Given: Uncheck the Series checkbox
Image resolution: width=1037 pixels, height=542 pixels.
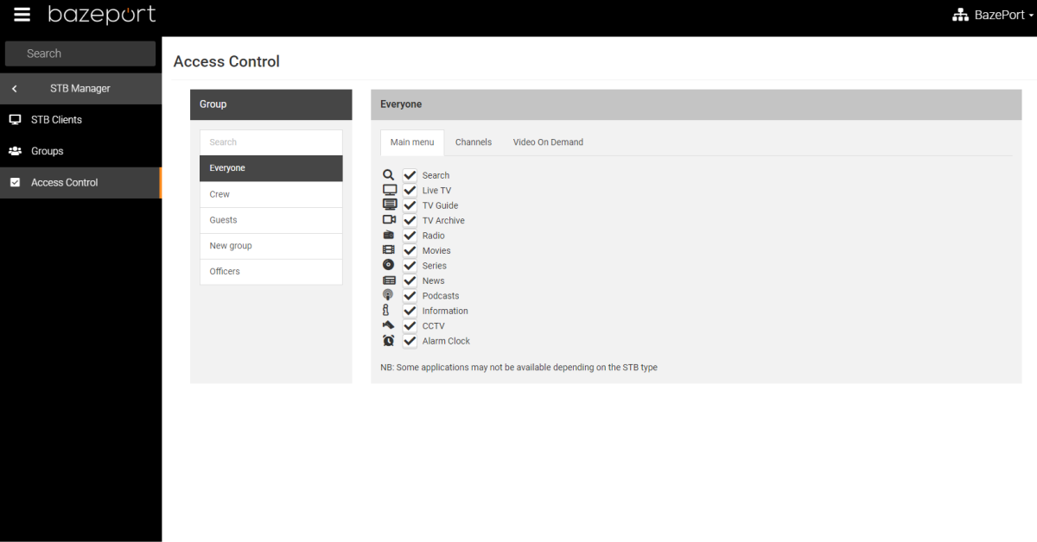Looking at the screenshot, I should click(x=410, y=266).
